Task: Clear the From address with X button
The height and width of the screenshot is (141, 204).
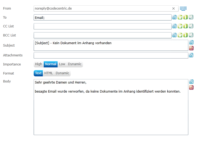Action: tap(173, 9)
